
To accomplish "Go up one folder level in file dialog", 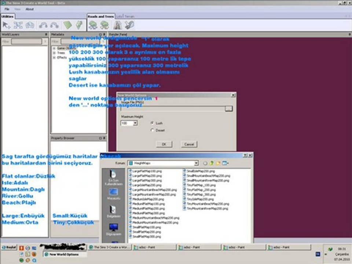I will tap(212, 163).
